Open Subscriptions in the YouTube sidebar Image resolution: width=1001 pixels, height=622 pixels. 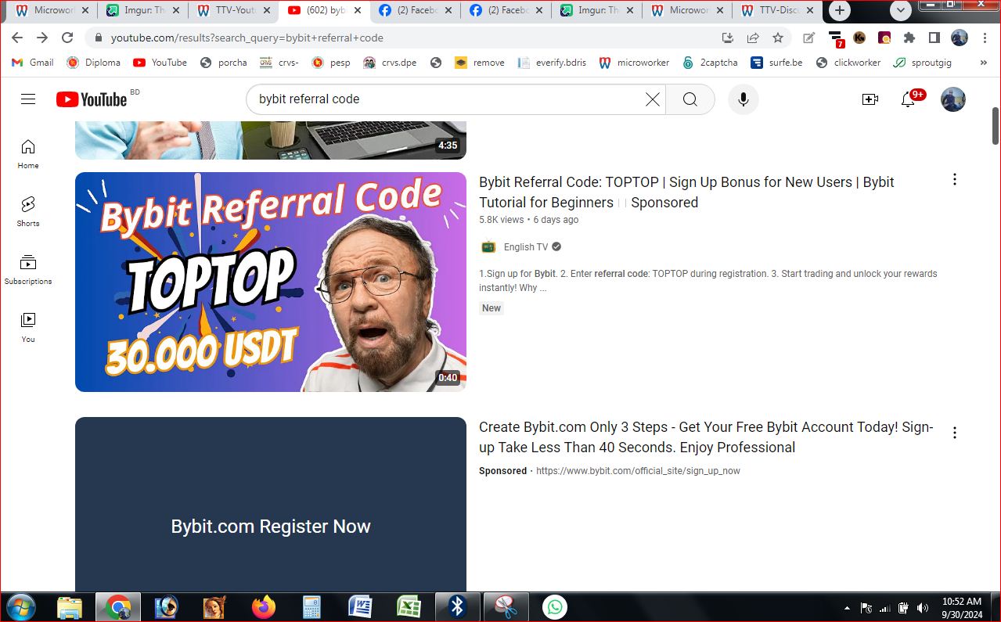[28, 270]
